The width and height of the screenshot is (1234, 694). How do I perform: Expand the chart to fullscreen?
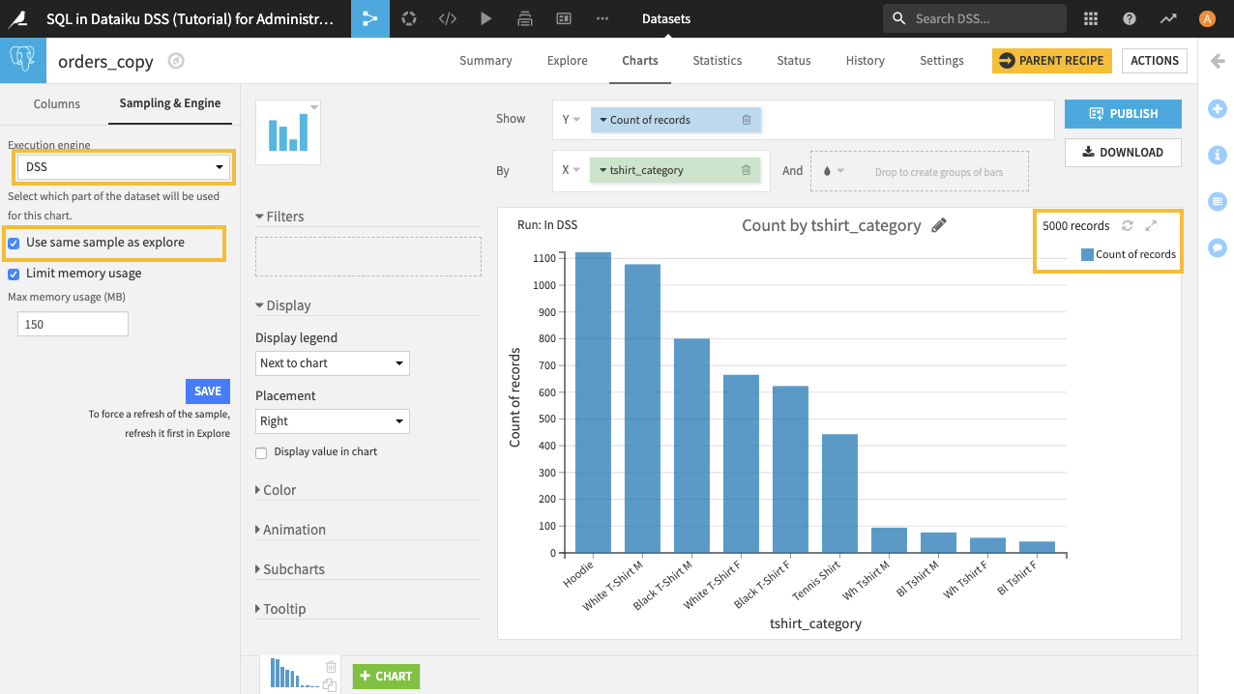pos(1151,225)
